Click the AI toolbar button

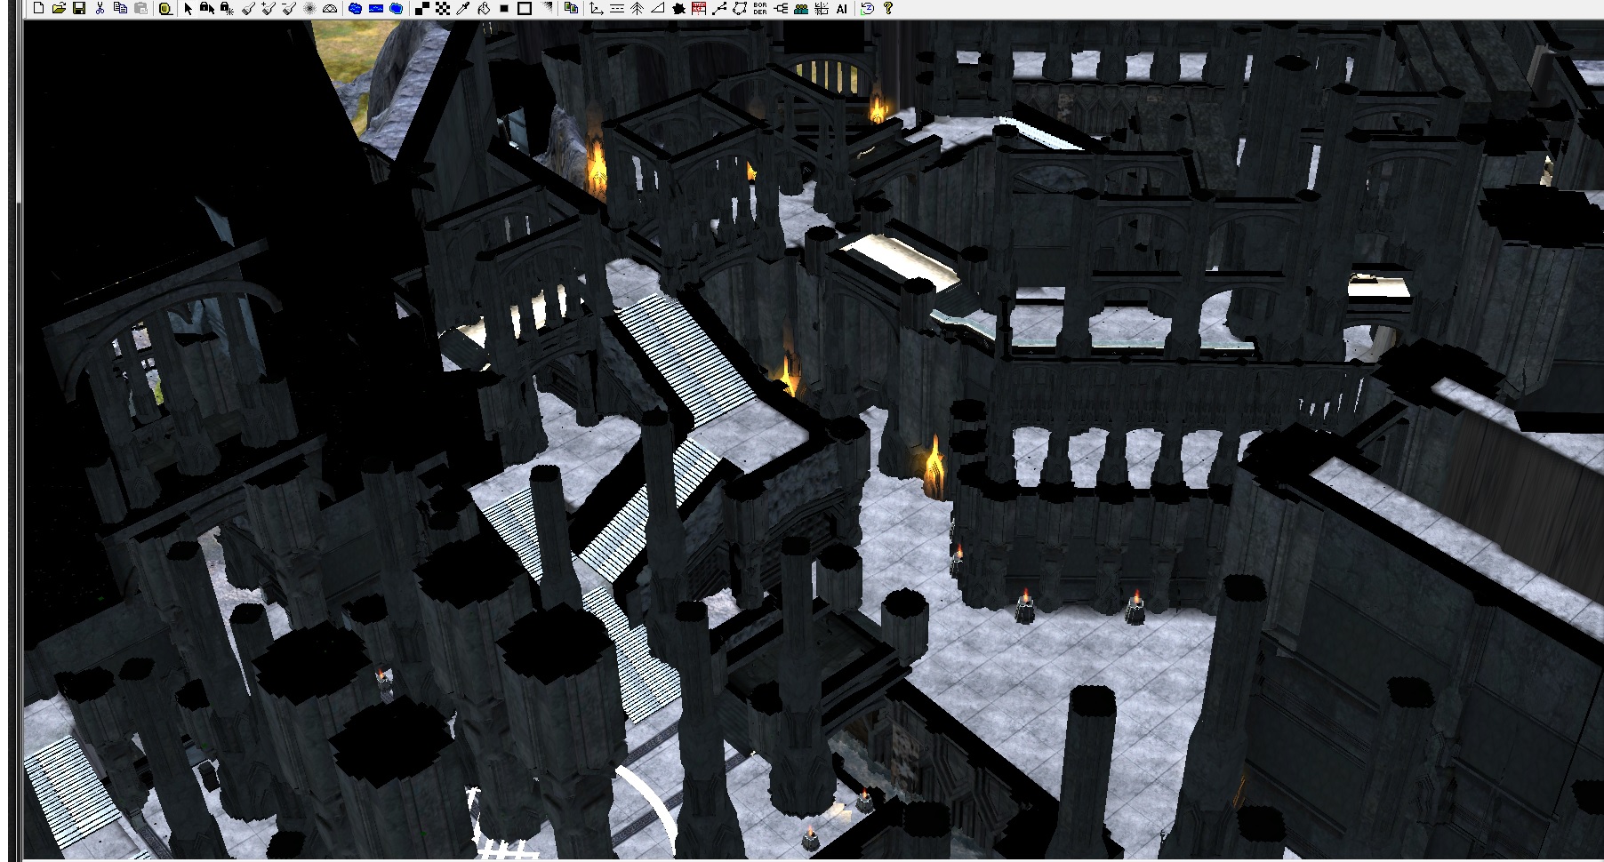[841, 8]
